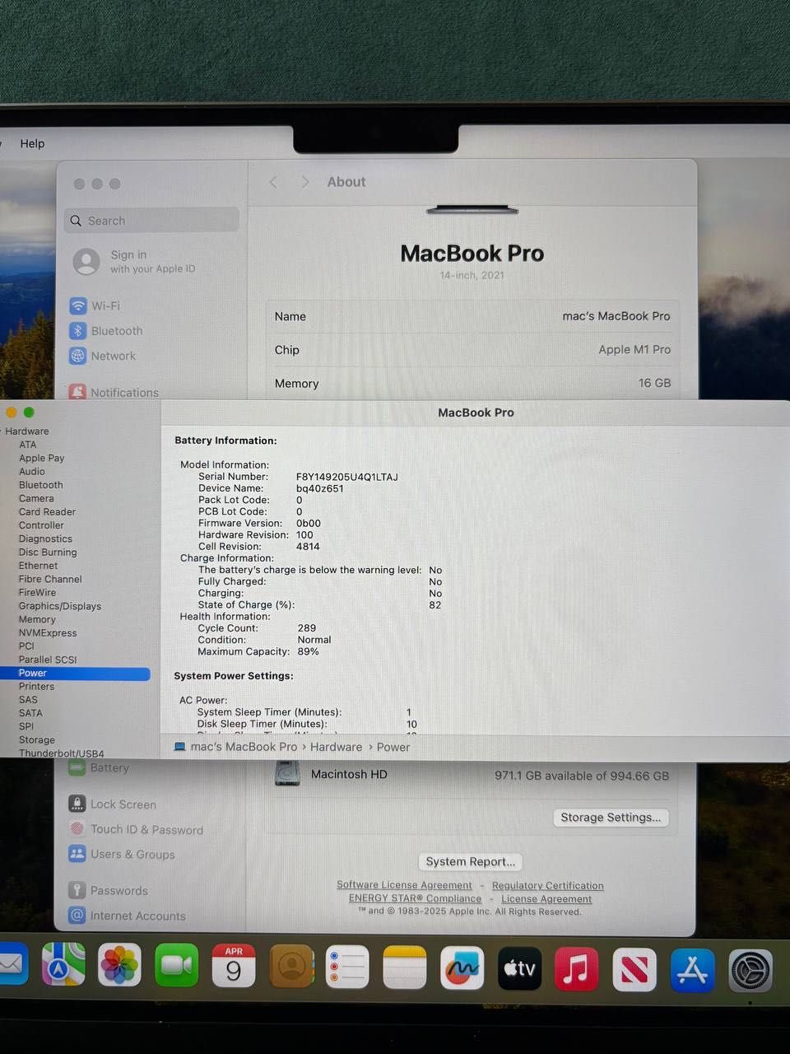Open Users & Groups settings
Screen dimensions: 790x1054
122,854
